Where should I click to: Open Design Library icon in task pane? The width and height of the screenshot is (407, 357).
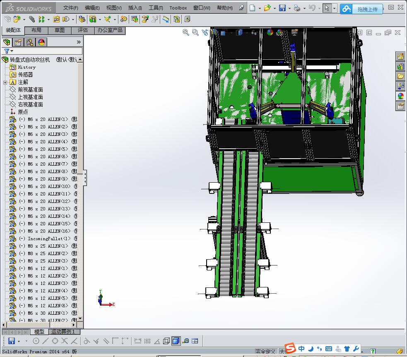click(x=400, y=66)
